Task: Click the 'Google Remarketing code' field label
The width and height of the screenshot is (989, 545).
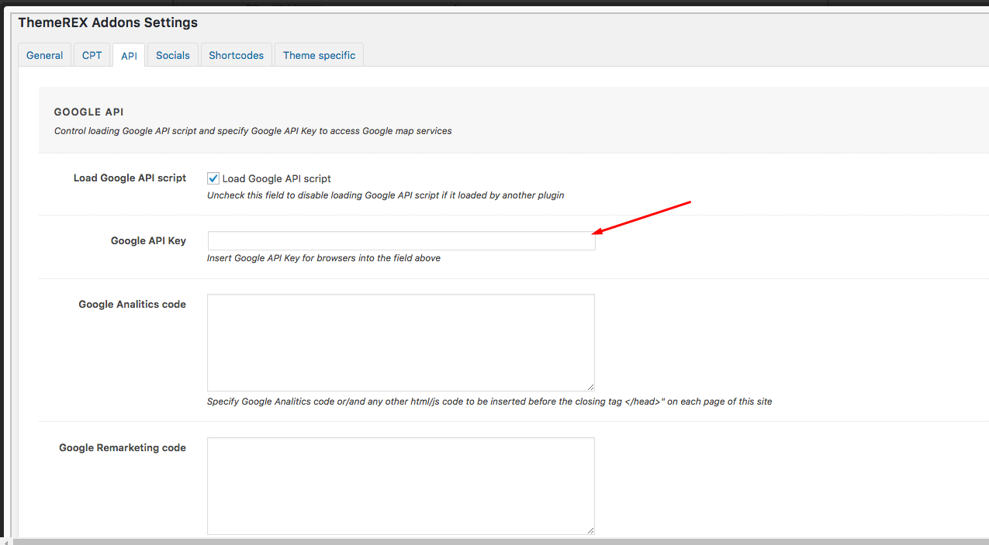Action: (x=123, y=447)
